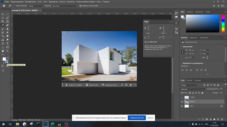The width and height of the screenshot is (227, 127).
Task: Select the Clone Stamp tool
Action: (x=7, y=29)
